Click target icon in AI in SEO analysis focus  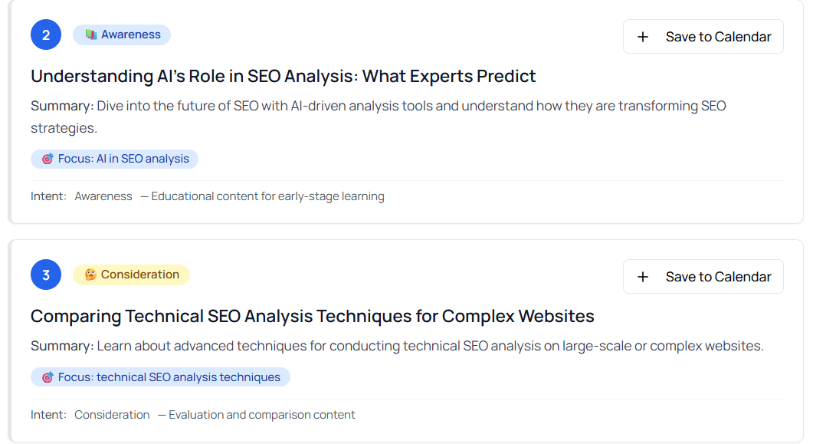coord(48,159)
